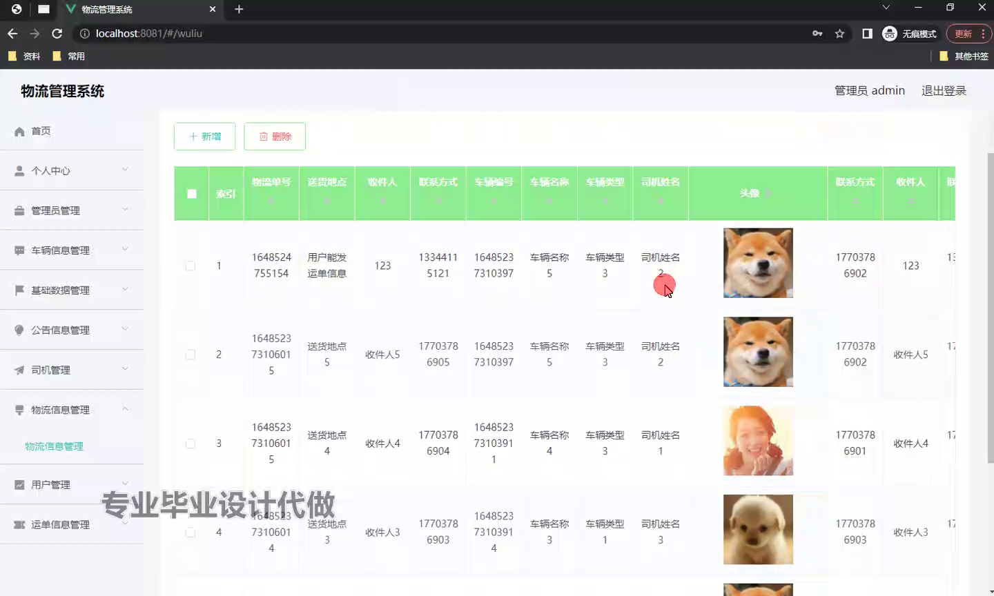The width and height of the screenshot is (994, 596).
Task: Sort by 送货地点 using its sort arrows
Action: coord(327,200)
